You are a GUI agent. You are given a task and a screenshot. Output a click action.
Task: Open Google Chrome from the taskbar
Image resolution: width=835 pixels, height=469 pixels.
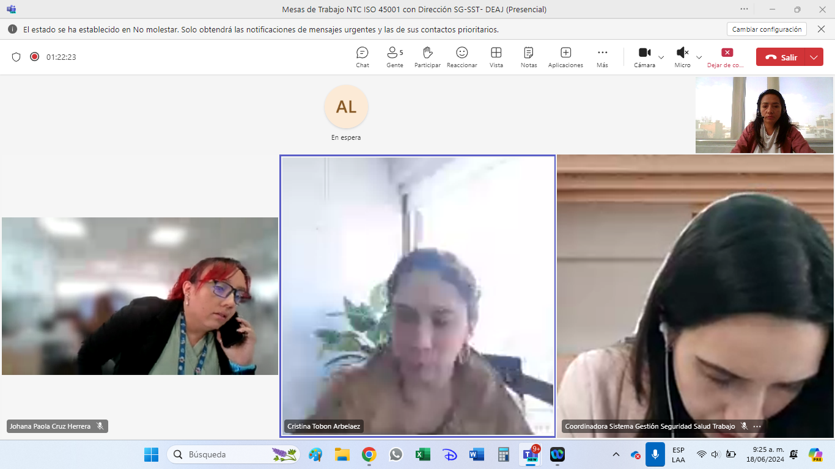(x=369, y=454)
